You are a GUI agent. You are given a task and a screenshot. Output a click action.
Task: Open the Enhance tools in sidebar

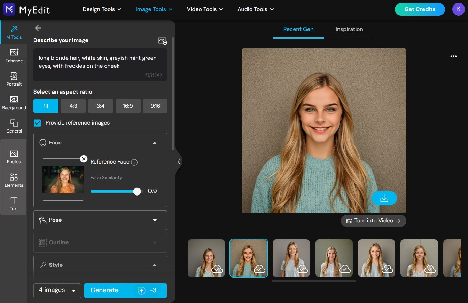tap(14, 56)
